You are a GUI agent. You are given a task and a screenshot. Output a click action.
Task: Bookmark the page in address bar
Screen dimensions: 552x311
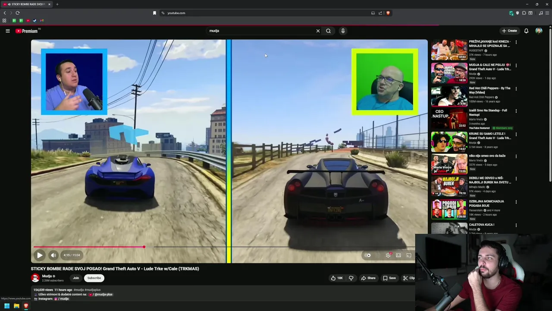click(x=154, y=13)
